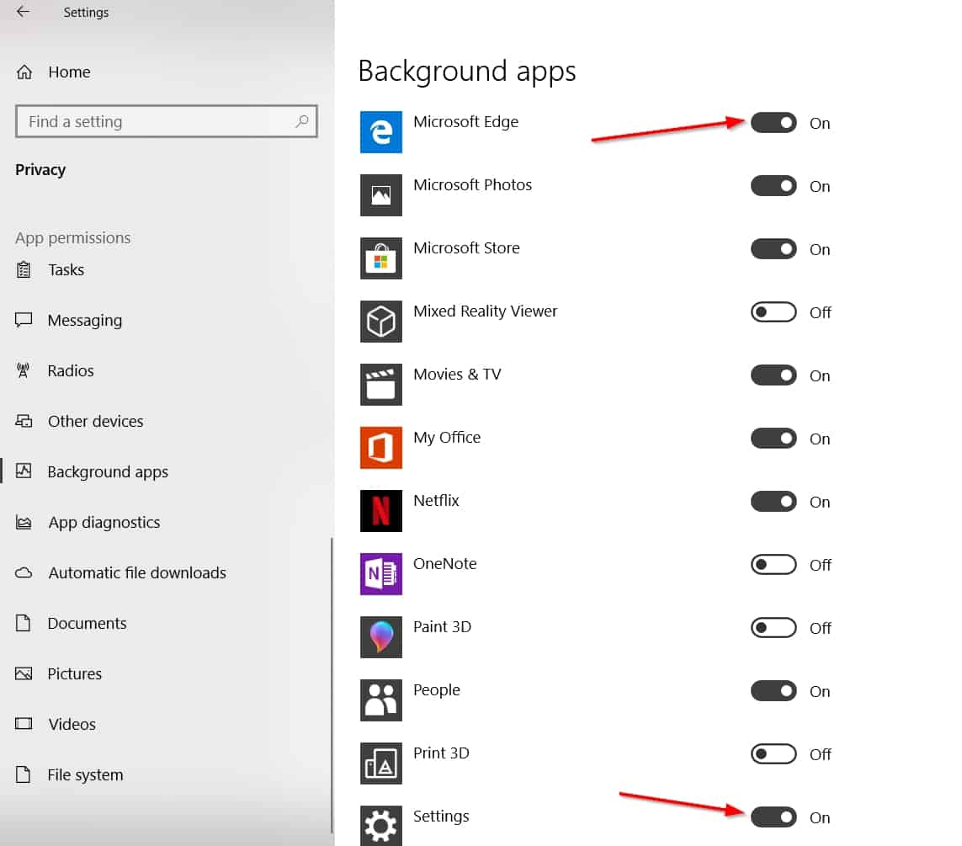Image resolution: width=962 pixels, height=846 pixels.
Task: Click the Movies & TV label
Action: [x=457, y=375]
